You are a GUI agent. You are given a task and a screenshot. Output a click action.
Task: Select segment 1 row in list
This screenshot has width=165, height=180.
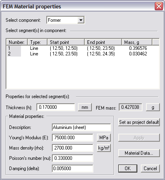point(83,48)
